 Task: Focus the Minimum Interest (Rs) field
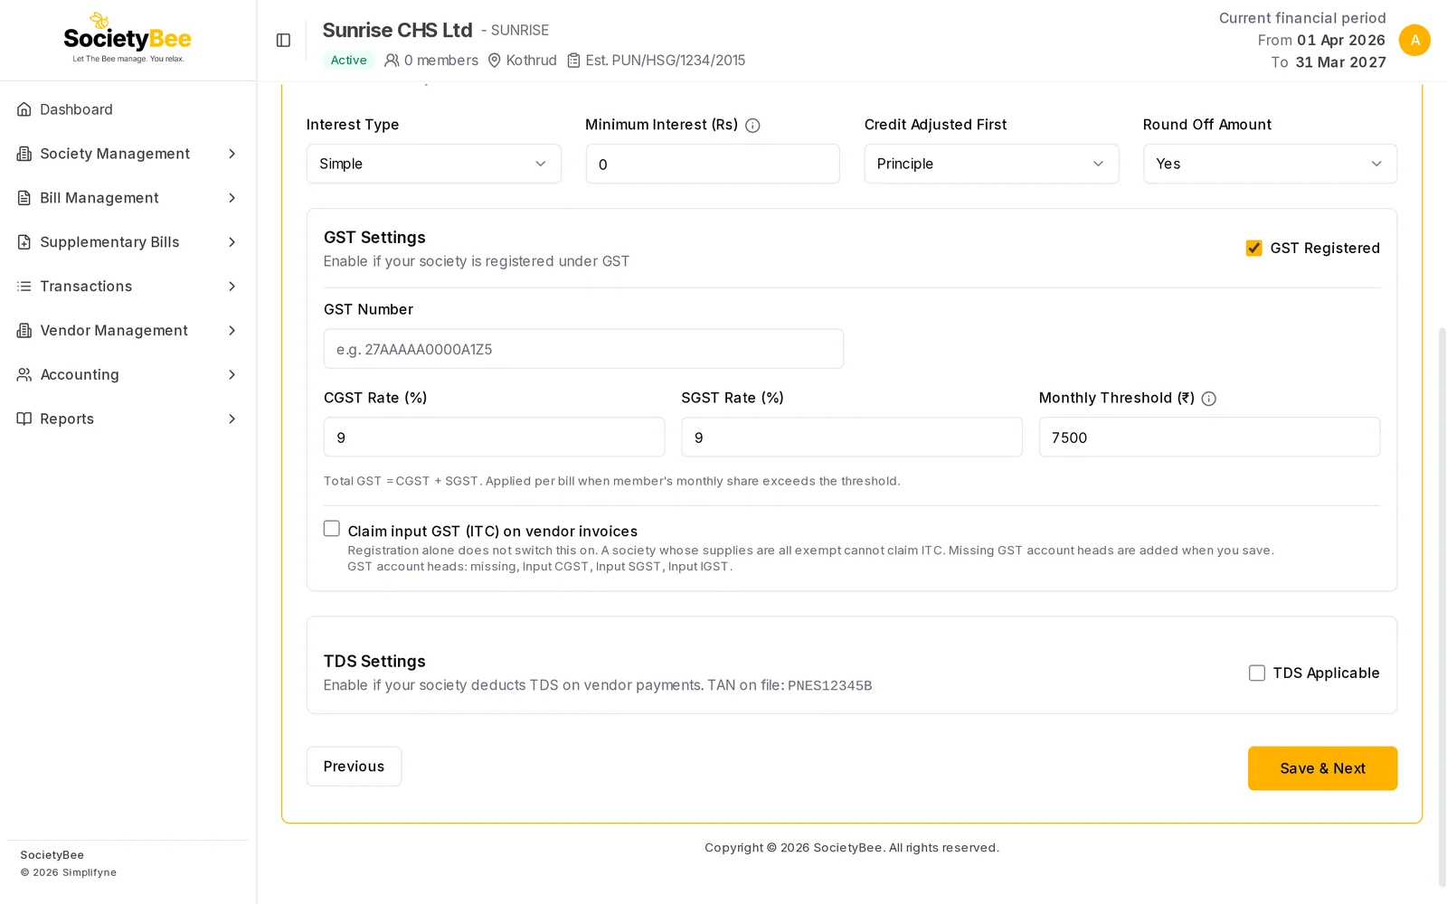pos(713,164)
